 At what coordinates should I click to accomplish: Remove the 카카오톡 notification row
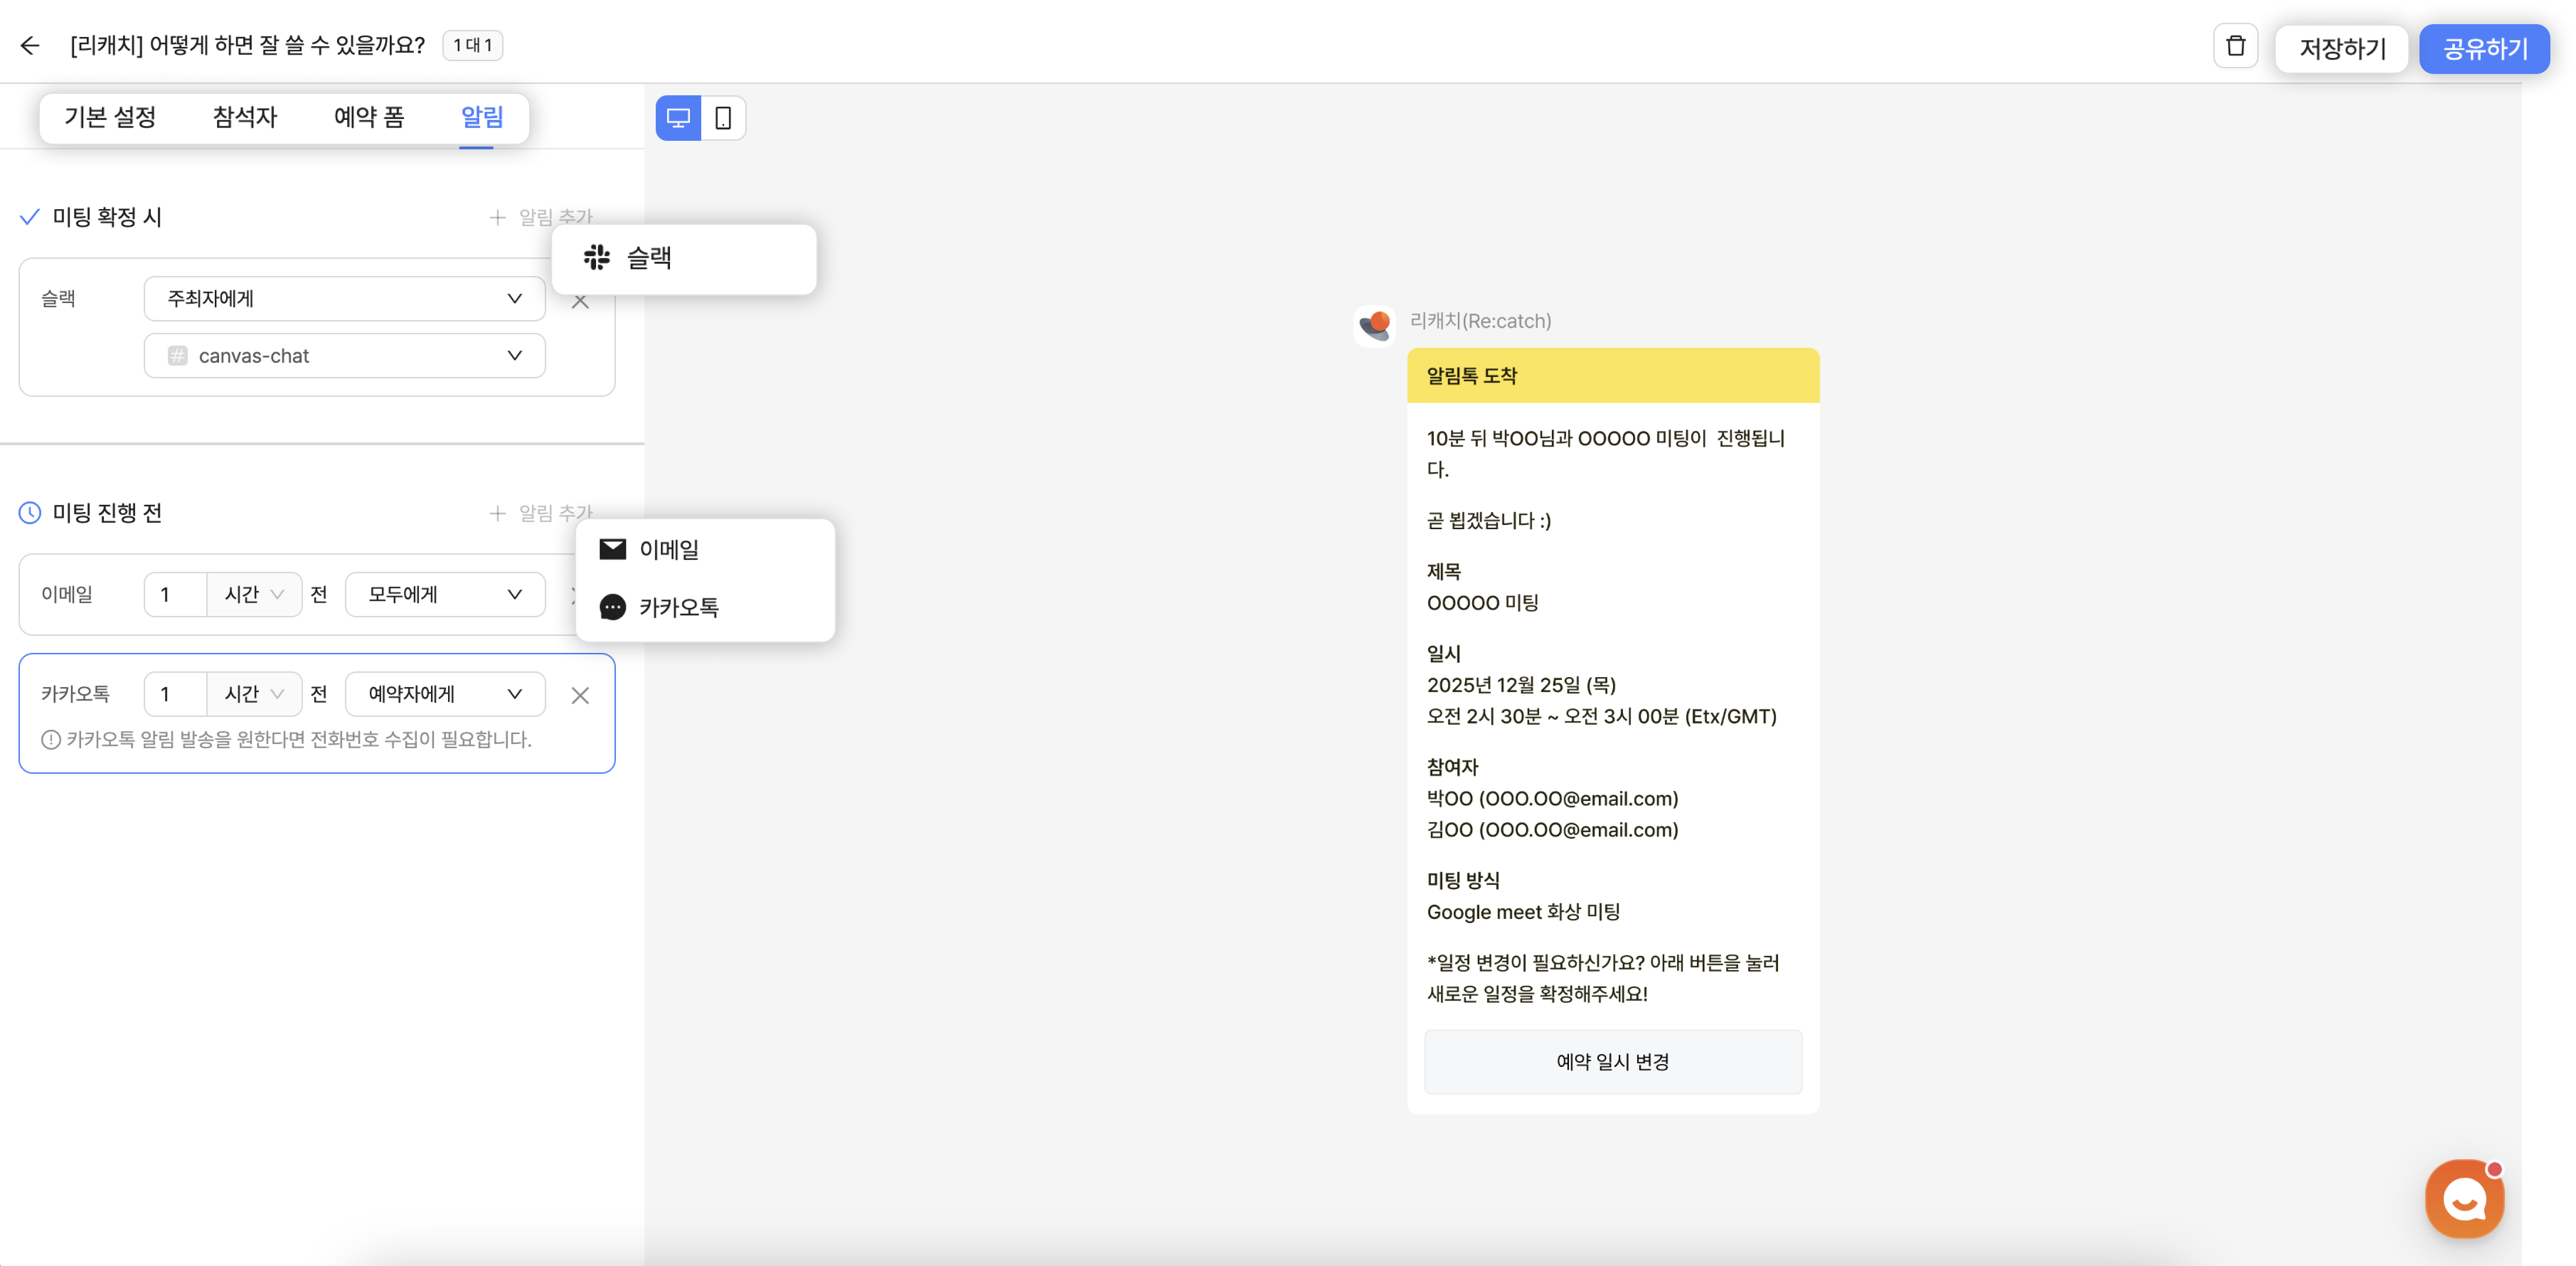point(580,695)
